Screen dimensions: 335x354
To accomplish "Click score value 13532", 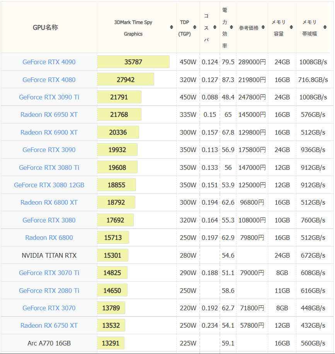I will click(x=111, y=325).
